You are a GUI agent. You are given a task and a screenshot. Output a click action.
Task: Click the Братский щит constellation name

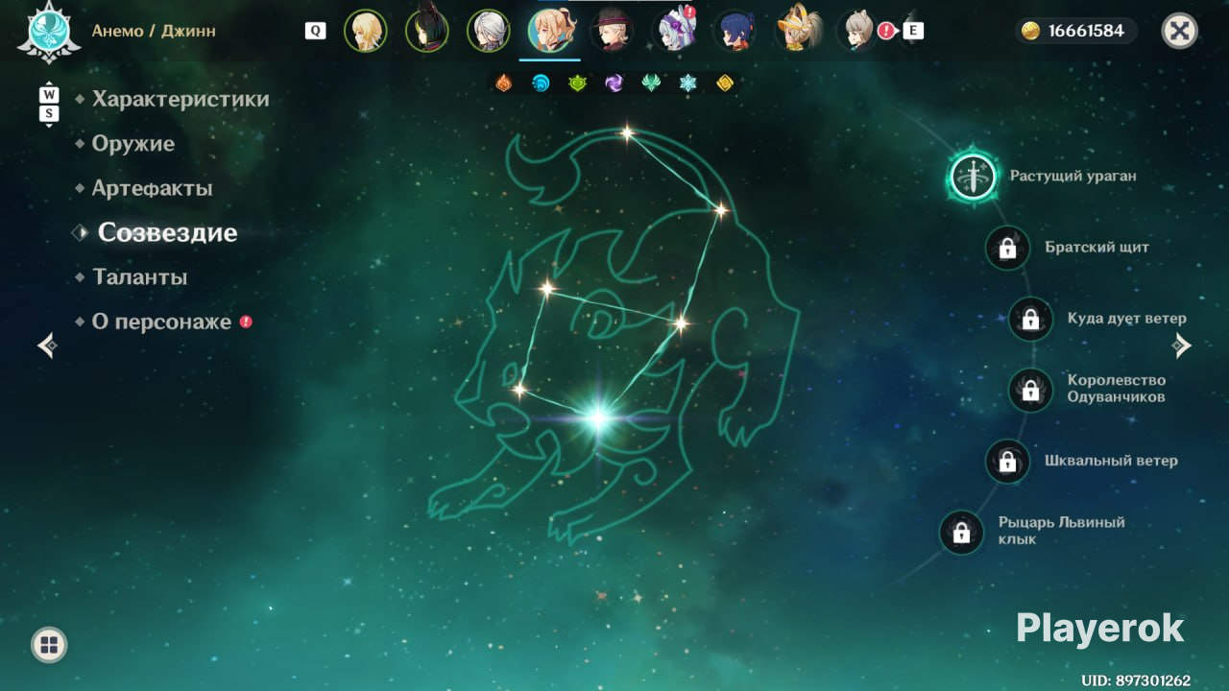point(1097,248)
